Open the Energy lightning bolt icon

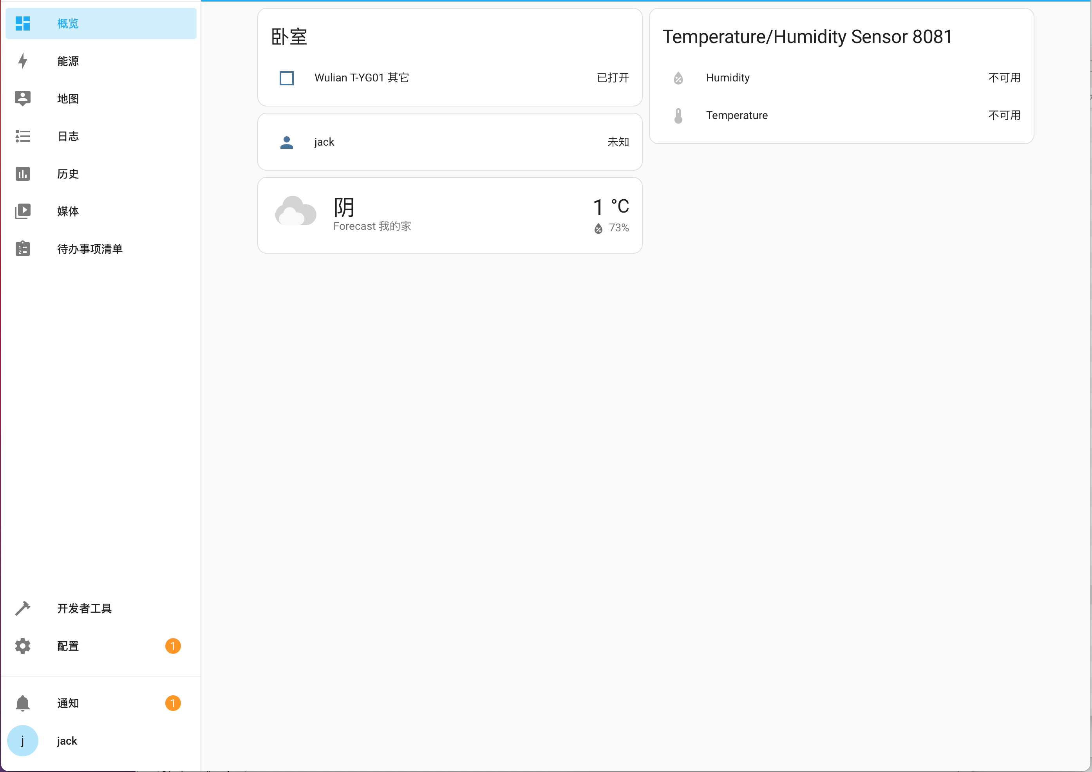tap(22, 61)
